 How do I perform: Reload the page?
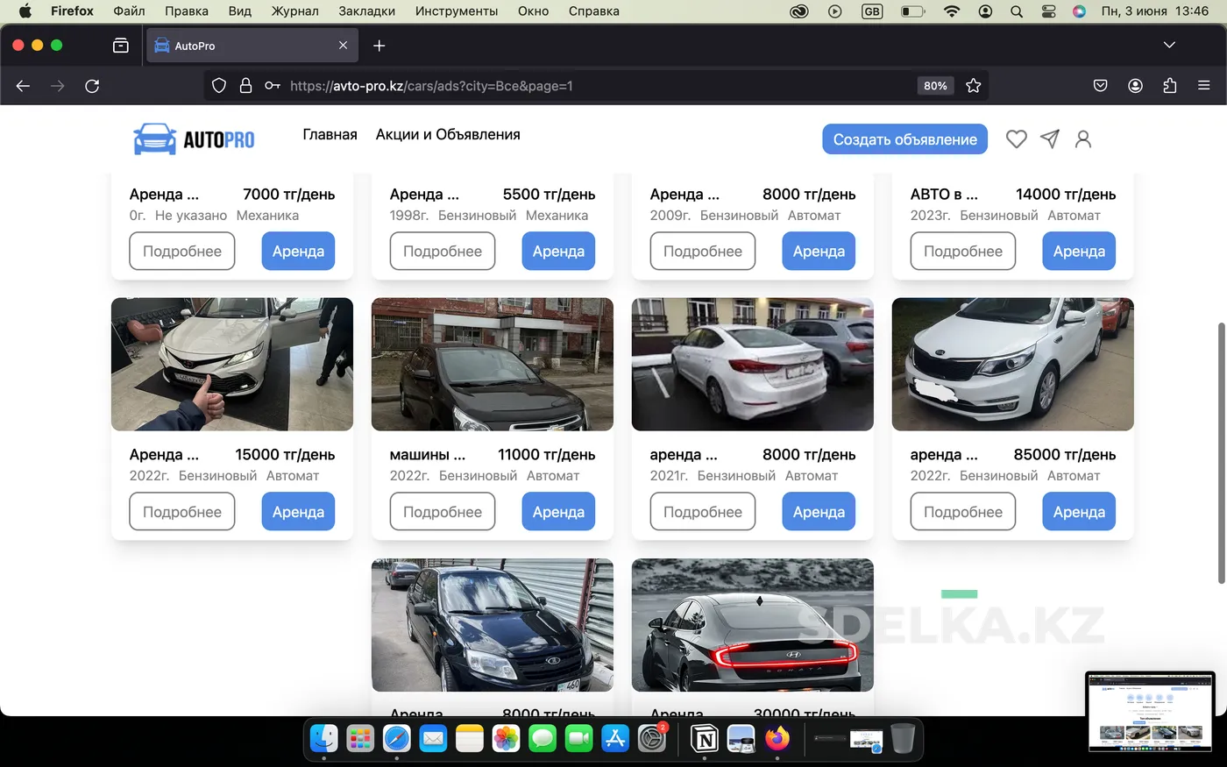coord(92,86)
